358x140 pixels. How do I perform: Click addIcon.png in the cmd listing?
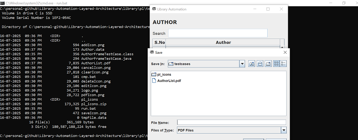click(93, 45)
